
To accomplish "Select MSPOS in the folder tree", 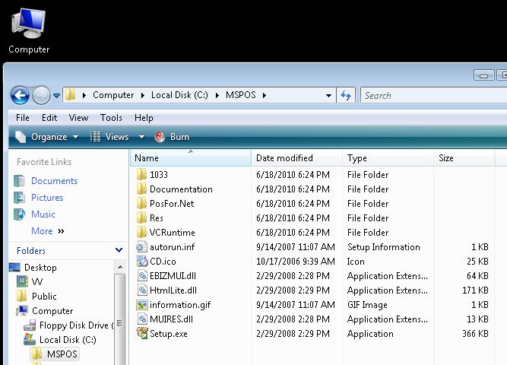I will (62, 354).
